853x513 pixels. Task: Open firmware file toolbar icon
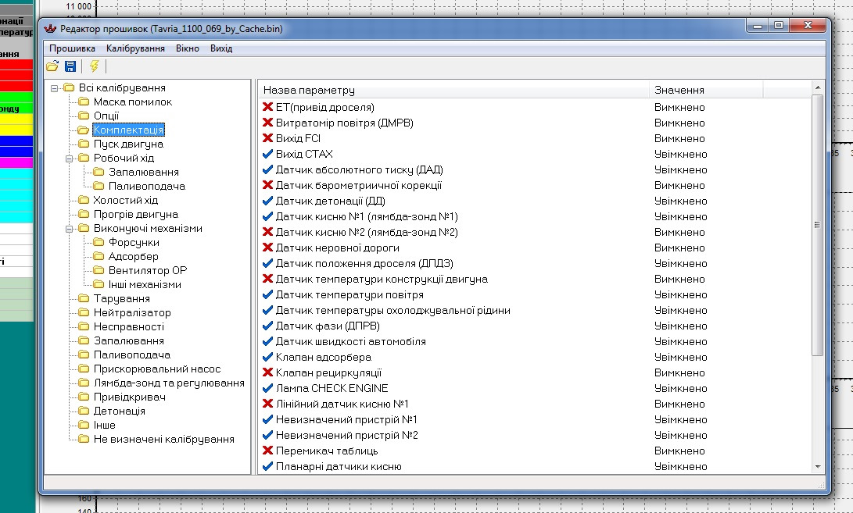point(52,66)
